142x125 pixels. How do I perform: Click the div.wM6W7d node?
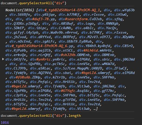point(104,64)
